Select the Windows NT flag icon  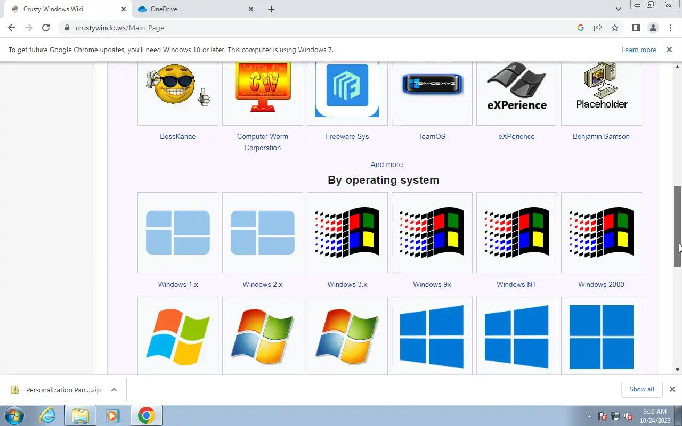pos(517,233)
